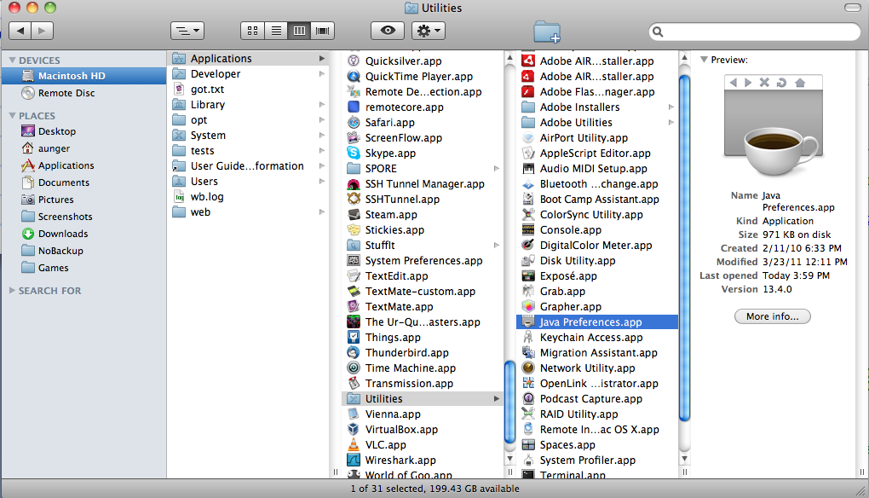Collapse the Preview disclosure triangle
Image resolution: width=869 pixels, height=498 pixels.
704,60
